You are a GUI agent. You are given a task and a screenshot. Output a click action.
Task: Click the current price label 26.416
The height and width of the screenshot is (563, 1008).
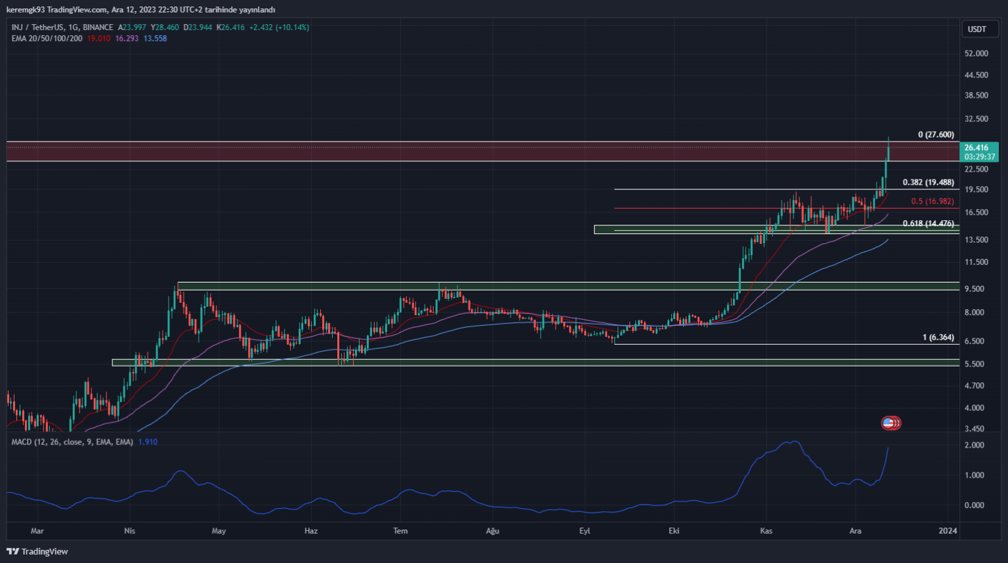(978, 148)
